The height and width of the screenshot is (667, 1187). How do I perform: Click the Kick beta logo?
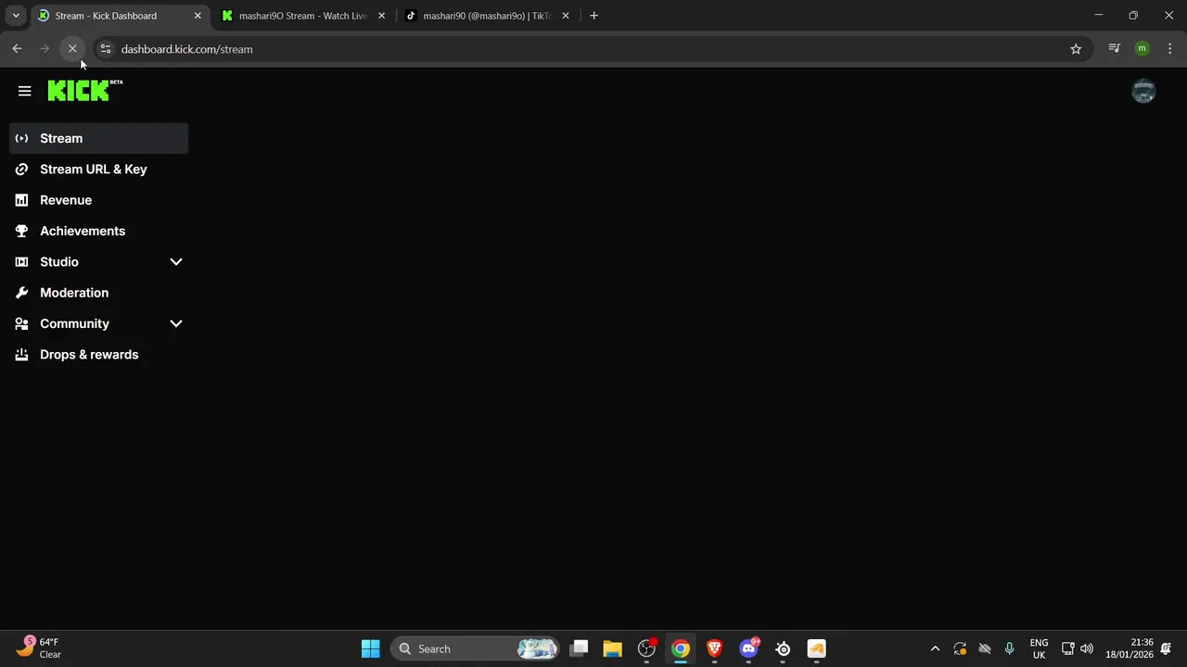coord(84,90)
